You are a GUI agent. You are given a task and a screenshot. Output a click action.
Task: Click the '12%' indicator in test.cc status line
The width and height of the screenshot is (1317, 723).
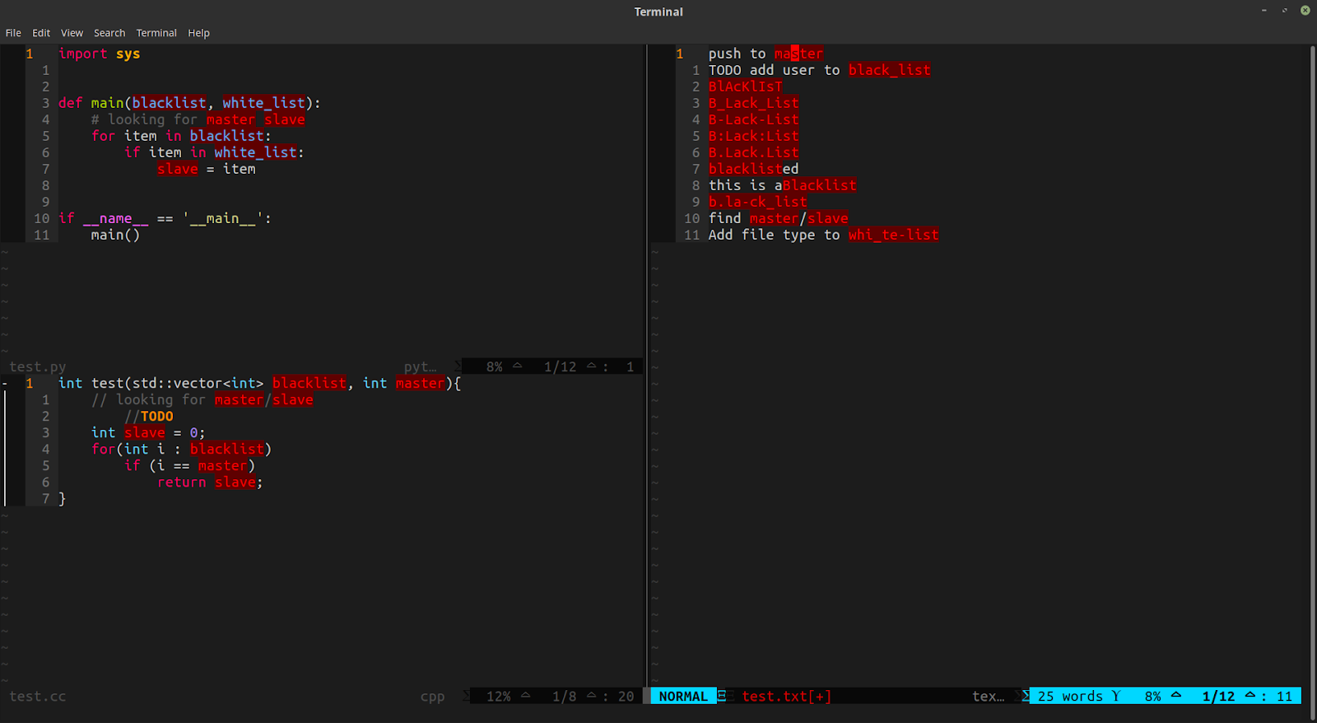[x=499, y=696]
